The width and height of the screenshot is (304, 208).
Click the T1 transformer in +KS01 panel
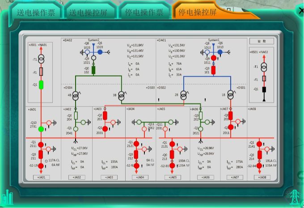pyautogui.click(x=264, y=67)
